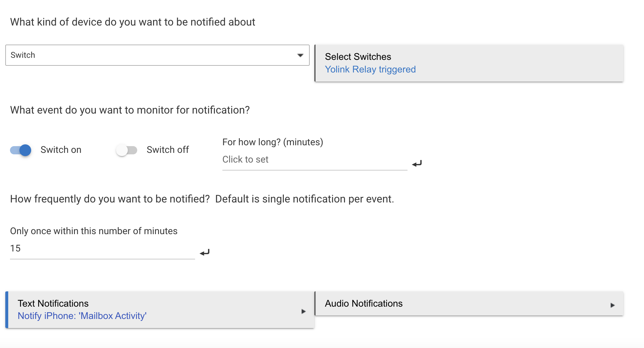
Task: Click the enter arrow beside For how long field
Action: 417,163
